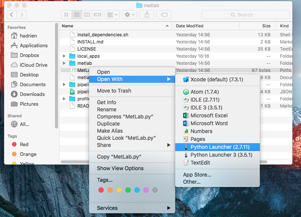Choose Make Alias
This screenshot has height=217, width=301.
pyautogui.click(x=132, y=131)
